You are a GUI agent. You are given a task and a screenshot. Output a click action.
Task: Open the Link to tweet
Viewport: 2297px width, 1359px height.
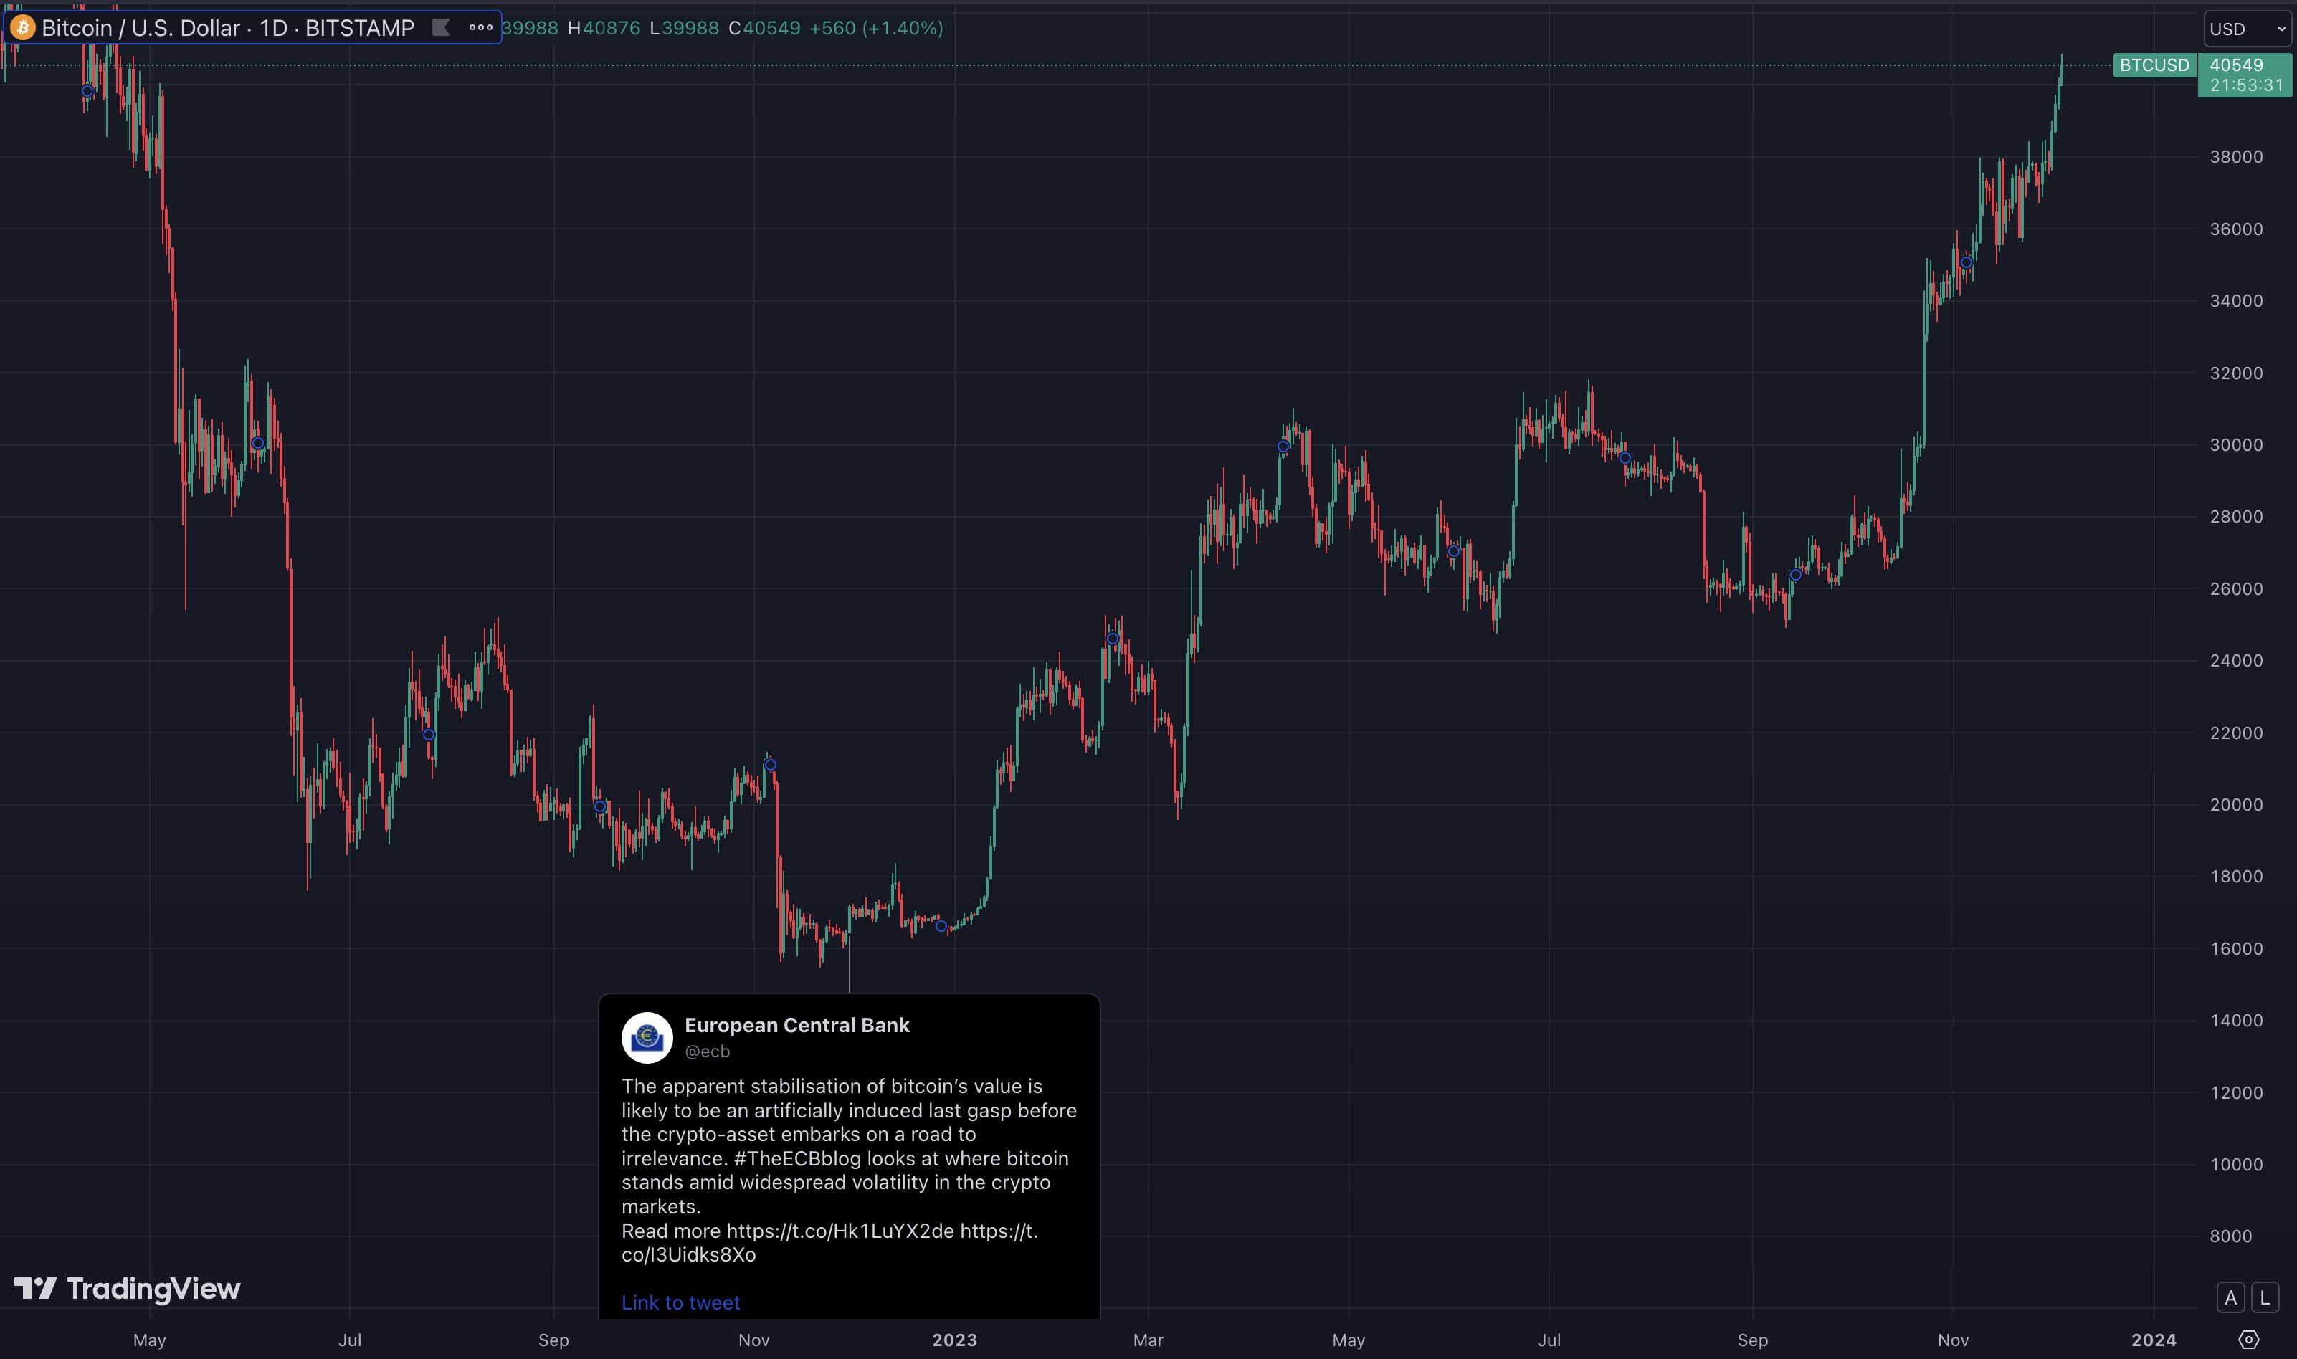(680, 1302)
